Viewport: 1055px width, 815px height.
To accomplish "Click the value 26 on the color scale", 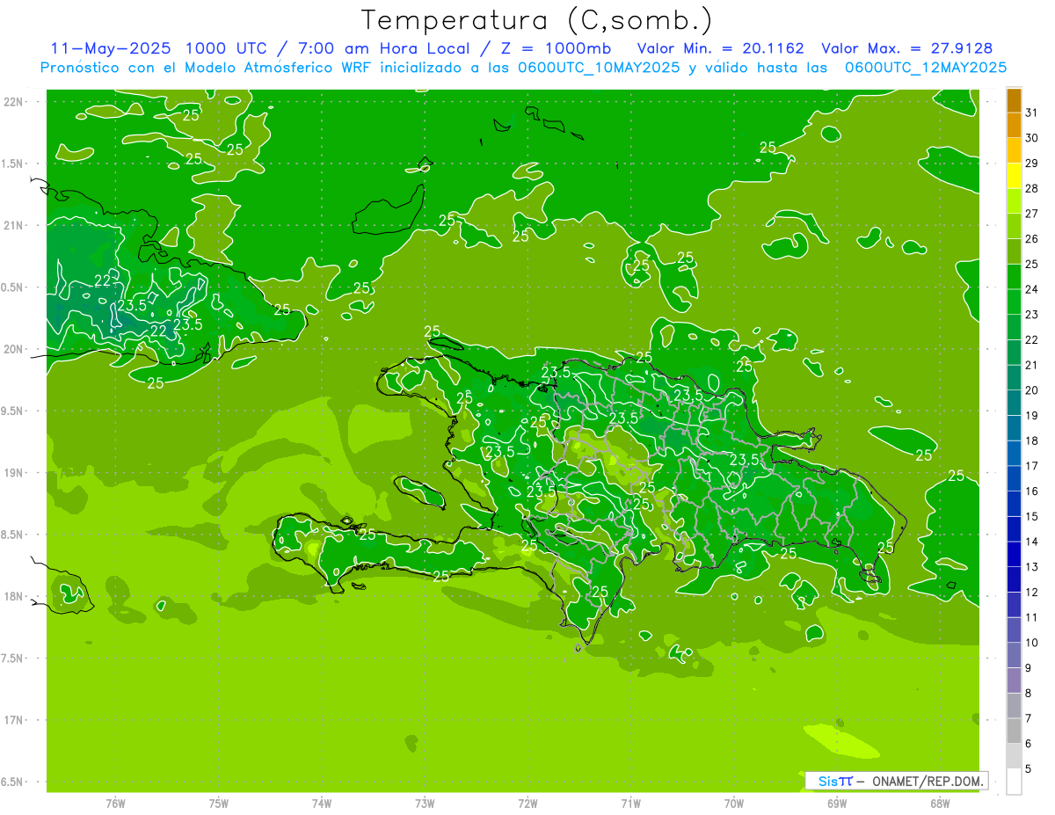I will pos(1031,238).
